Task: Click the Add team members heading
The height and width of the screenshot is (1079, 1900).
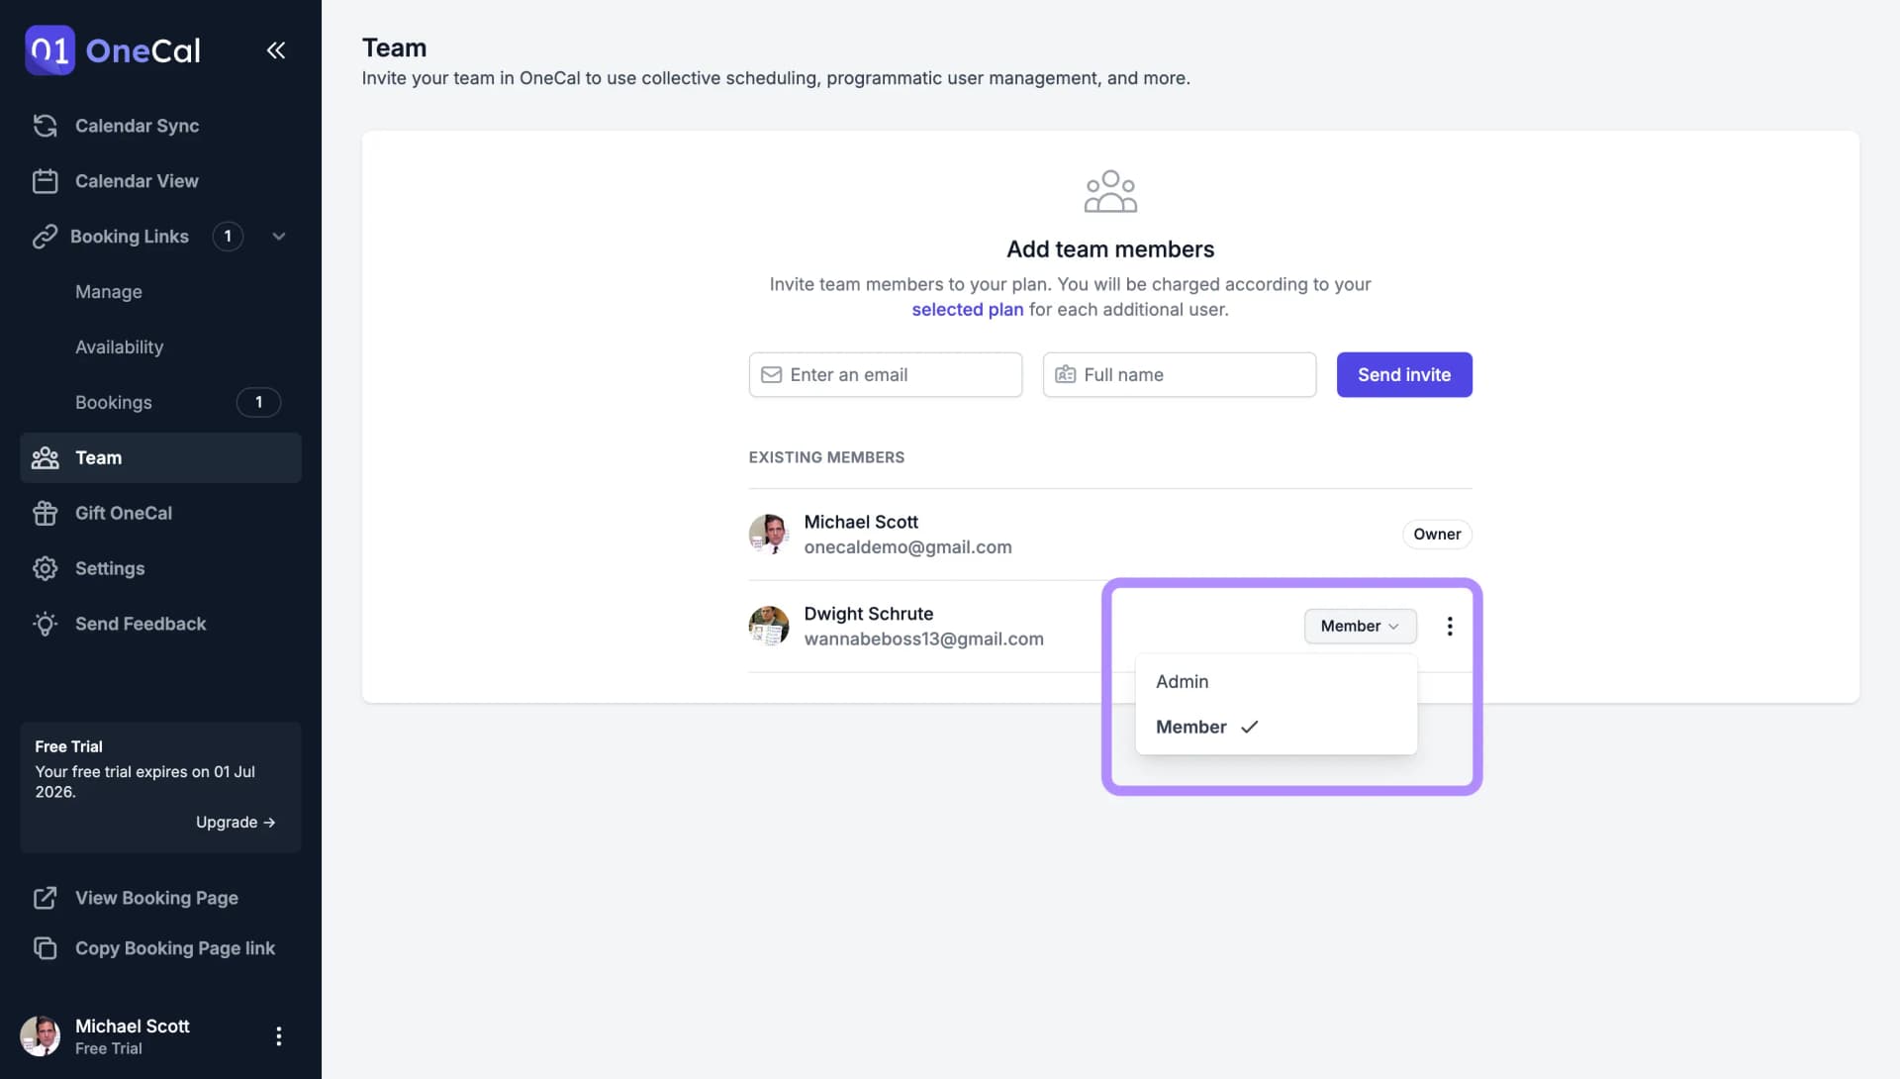Action: pos(1110,249)
